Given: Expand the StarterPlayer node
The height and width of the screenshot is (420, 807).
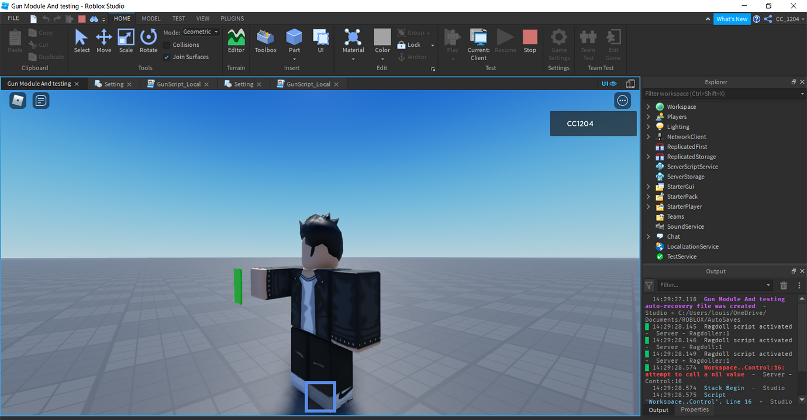Looking at the screenshot, I should pyautogui.click(x=648, y=206).
